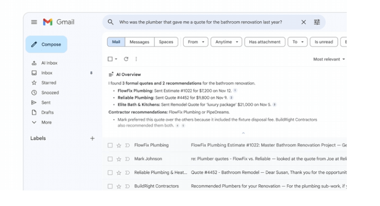Open citation 1 after FlowFix Plumbing
Viewport: 380px width, 206px height.
click(x=235, y=91)
